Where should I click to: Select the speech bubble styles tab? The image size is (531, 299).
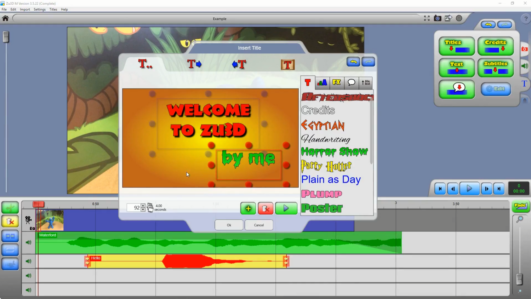351,82
